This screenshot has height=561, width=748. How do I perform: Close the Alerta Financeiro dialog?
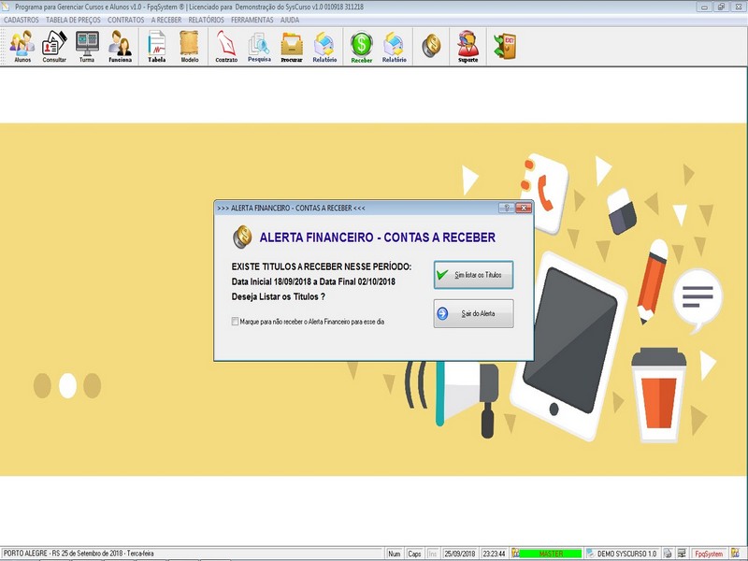click(524, 208)
